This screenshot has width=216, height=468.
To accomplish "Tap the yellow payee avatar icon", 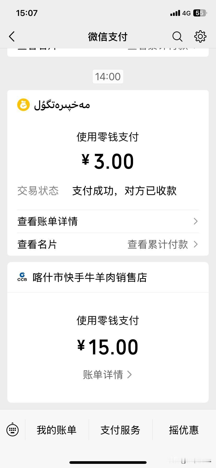I will 23,105.
